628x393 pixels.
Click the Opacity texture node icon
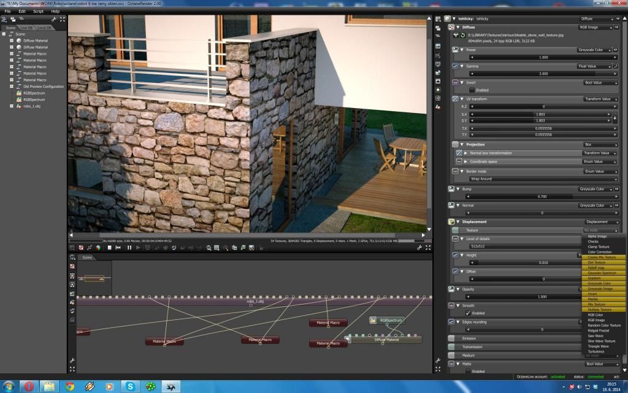(451, 289)
